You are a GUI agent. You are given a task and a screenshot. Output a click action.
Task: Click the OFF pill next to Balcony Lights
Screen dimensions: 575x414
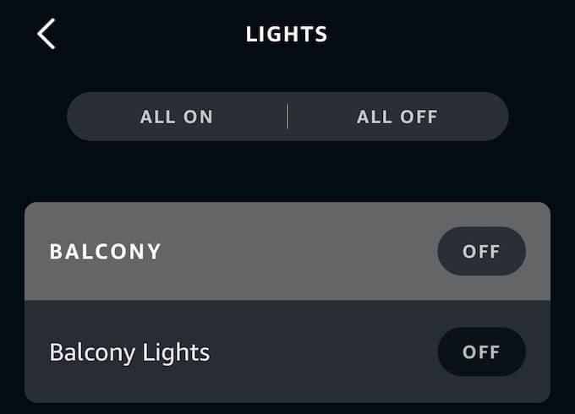tap(481, 351)
